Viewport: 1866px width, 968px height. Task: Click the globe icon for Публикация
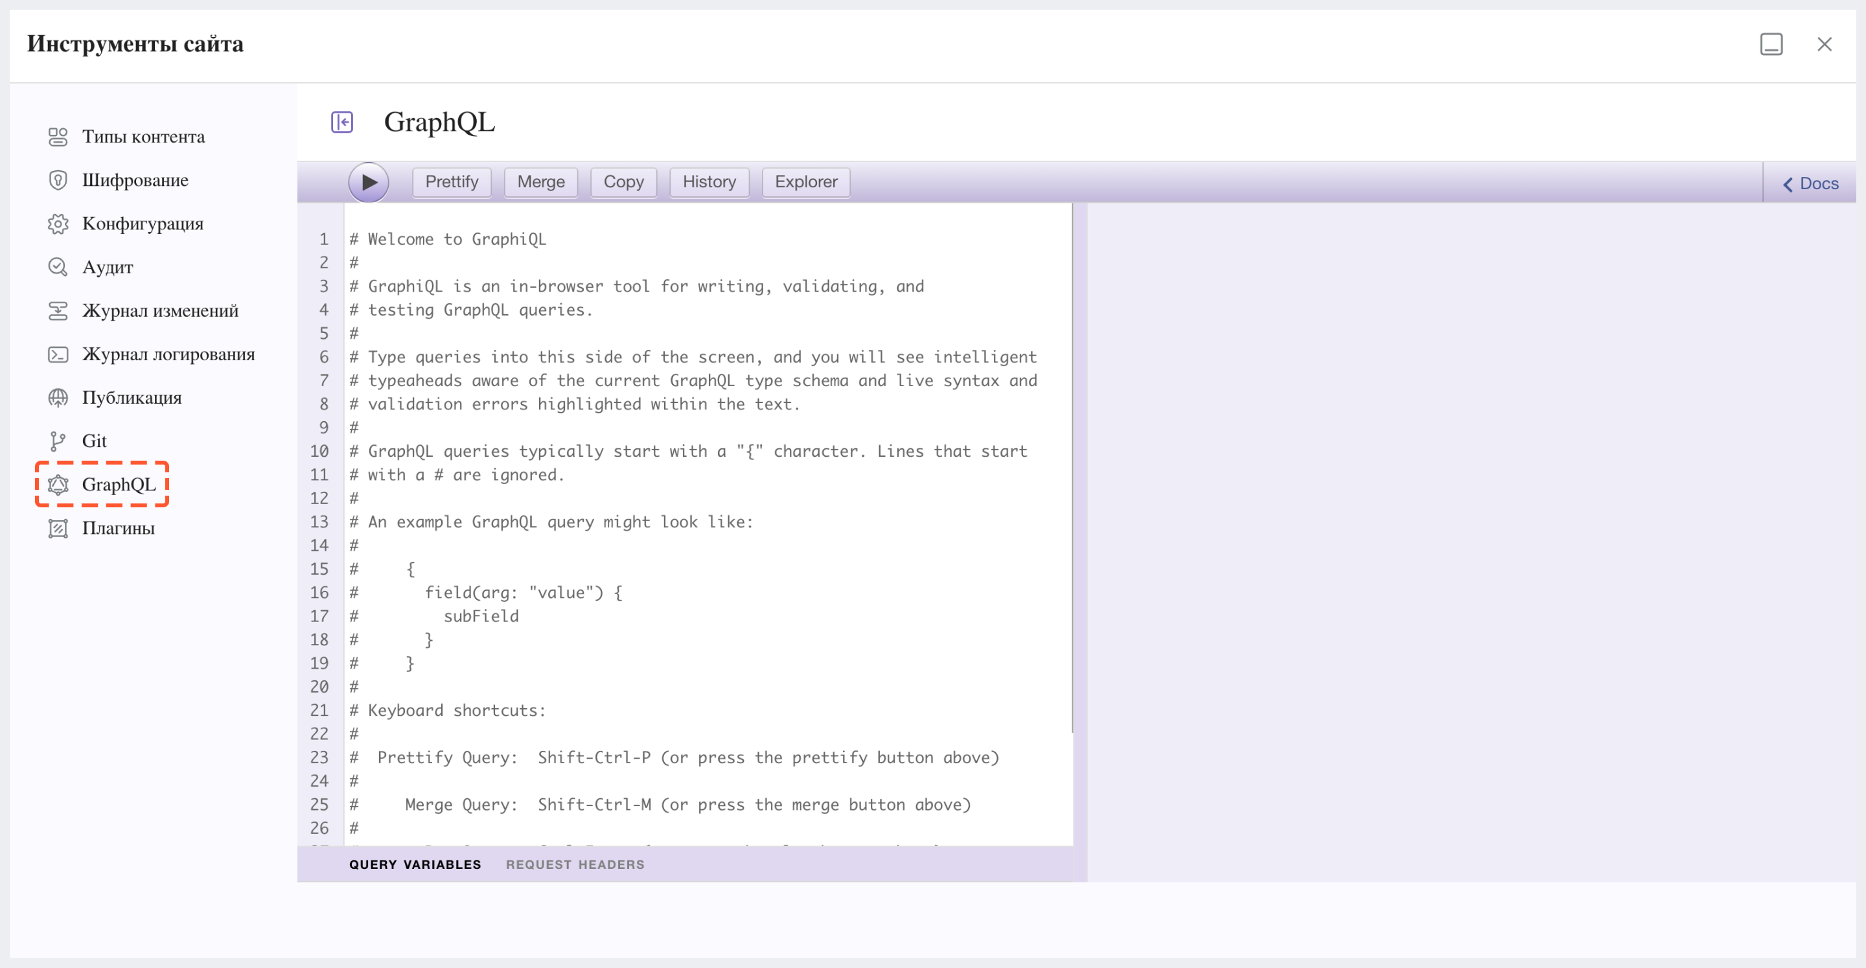coord(58,398)
